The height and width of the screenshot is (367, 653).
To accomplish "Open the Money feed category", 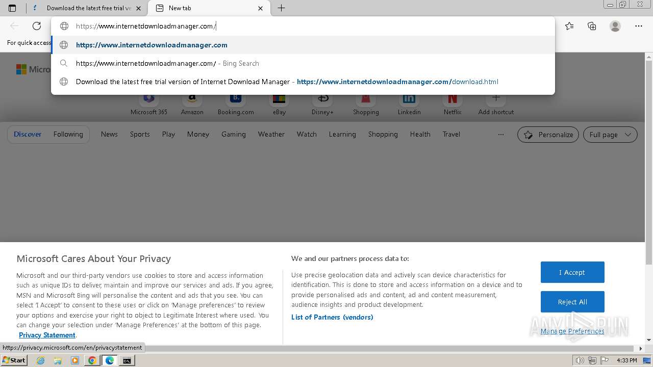I will tap(198, 135).
